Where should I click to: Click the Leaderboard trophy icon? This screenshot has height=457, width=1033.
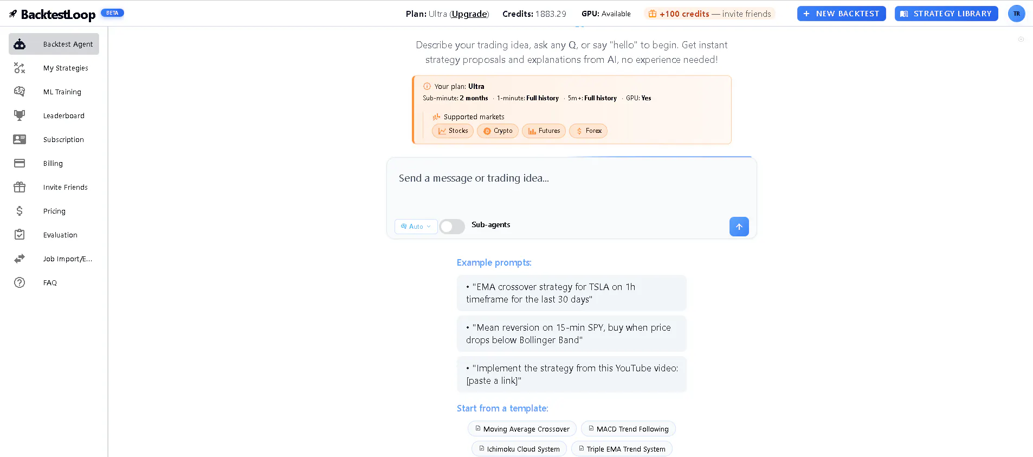point(20,115)
